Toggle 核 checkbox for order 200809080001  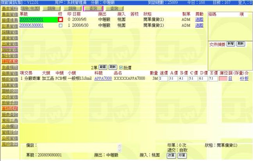click(61, 20)
